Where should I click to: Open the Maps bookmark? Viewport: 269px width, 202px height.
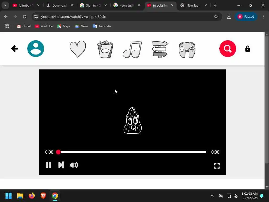pos(64,26)
